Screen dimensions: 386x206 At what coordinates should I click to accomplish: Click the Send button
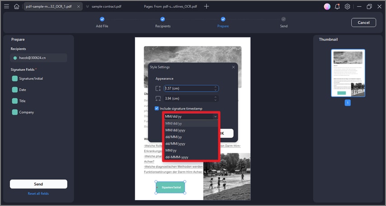pyautogui.click(x=38, y=184)
